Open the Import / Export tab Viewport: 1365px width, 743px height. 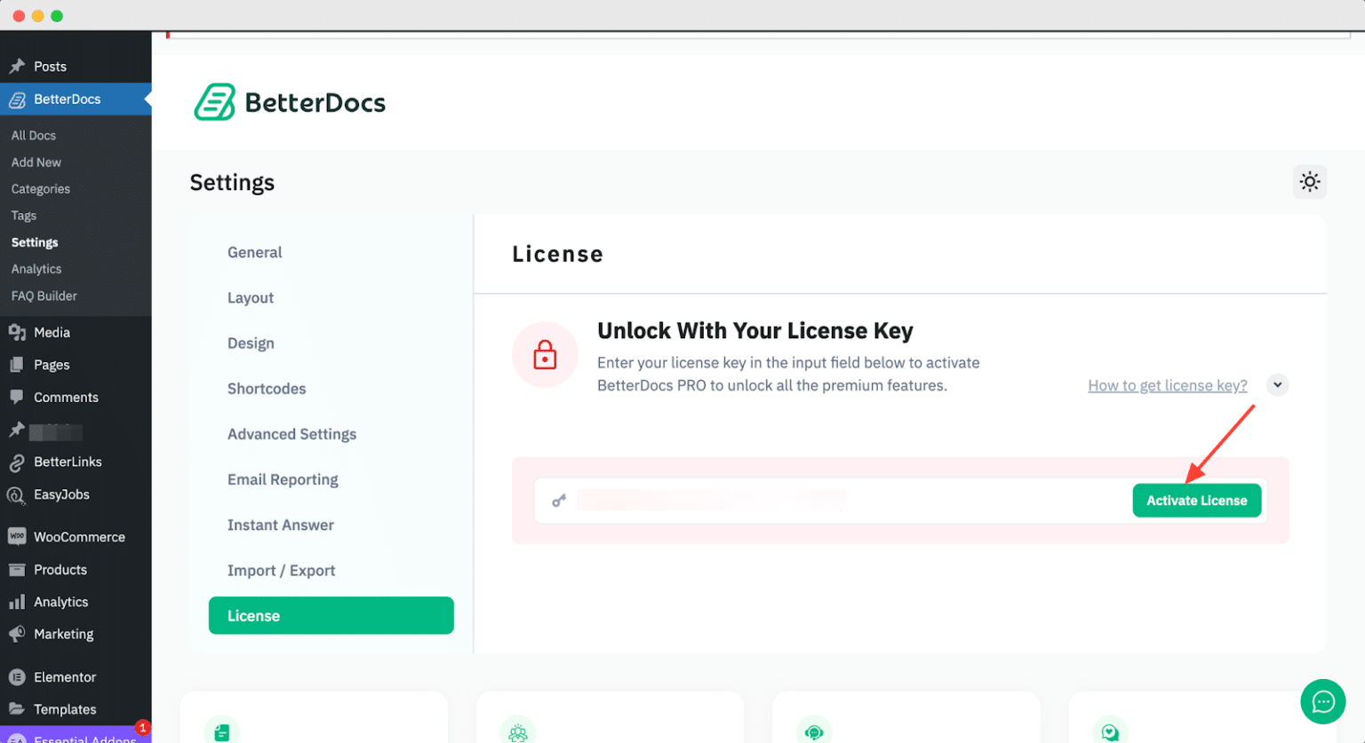click(x=281, y=571)
